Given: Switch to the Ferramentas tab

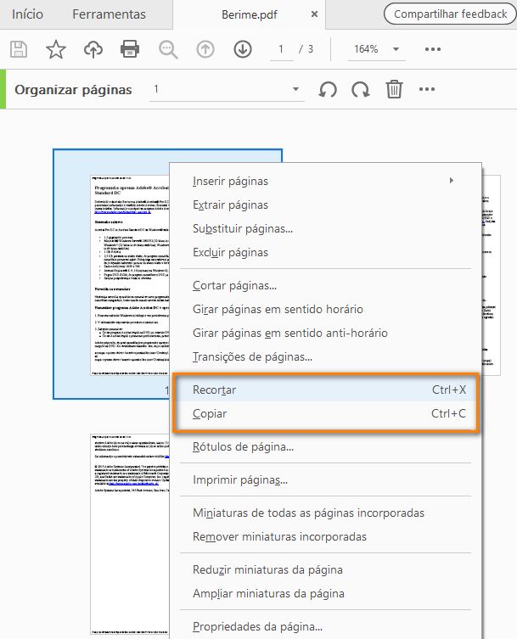Looking at the screenshot, I should (109, 14).
